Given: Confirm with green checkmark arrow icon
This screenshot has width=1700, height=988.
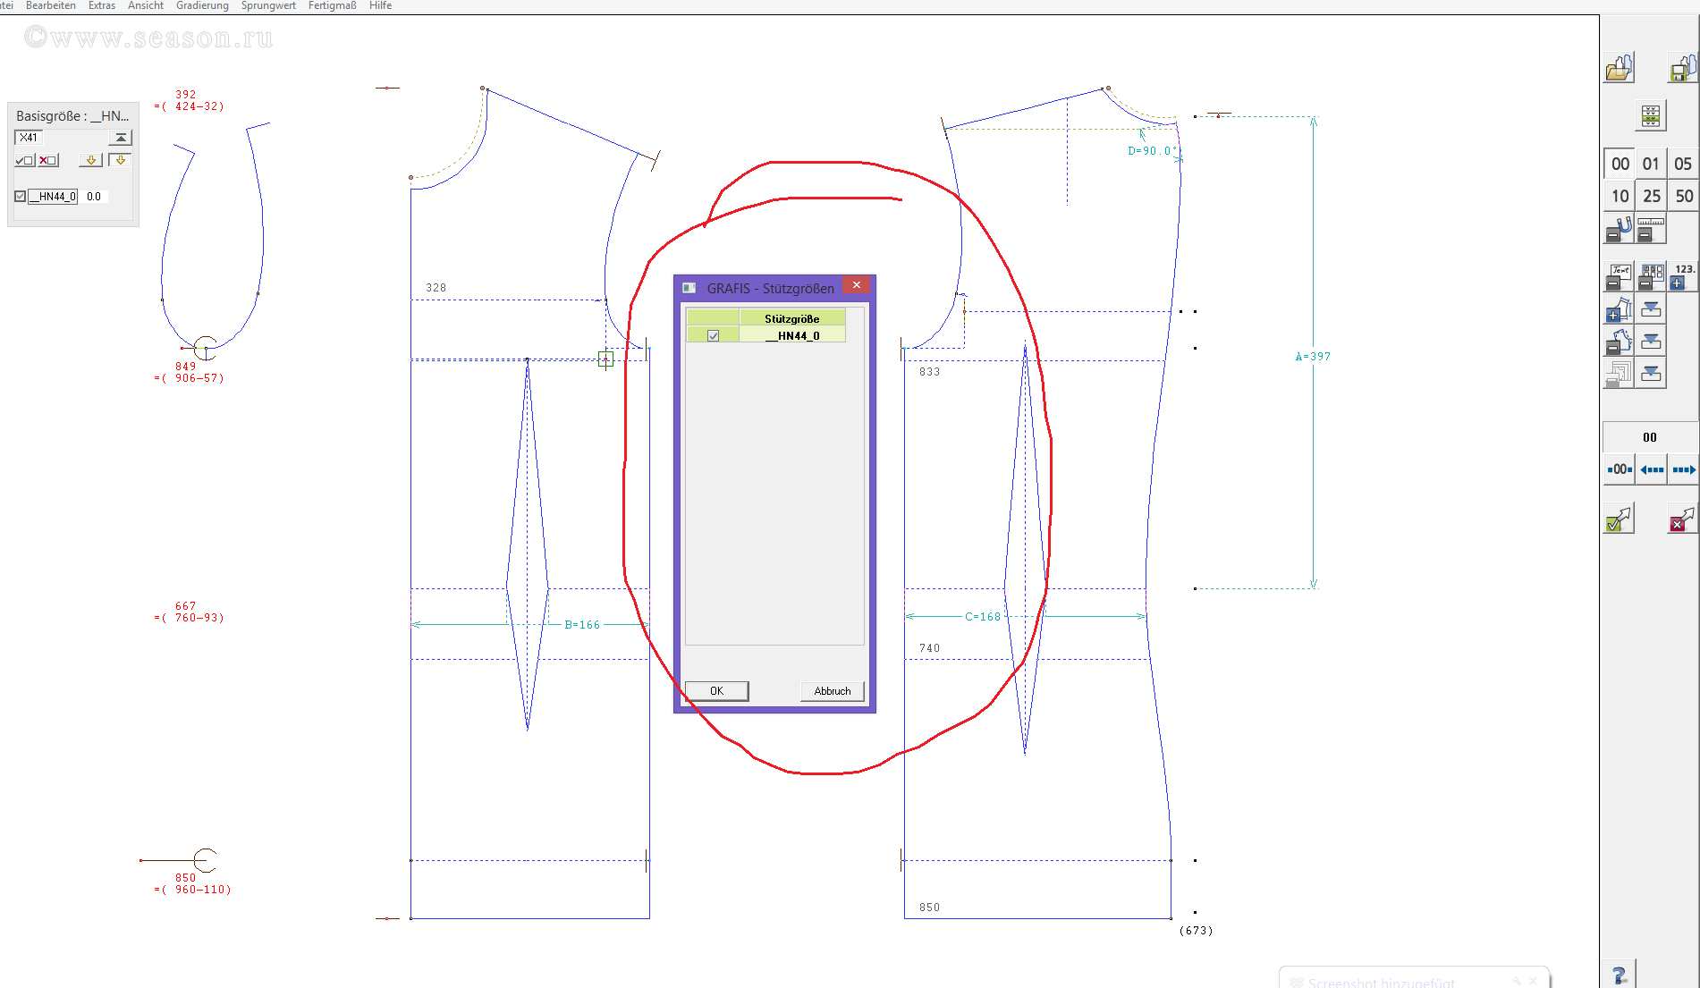Looking at the screenshot, I should pos(1619,519).
